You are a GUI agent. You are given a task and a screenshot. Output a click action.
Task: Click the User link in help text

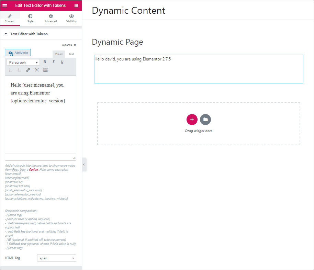pos(23,170)
